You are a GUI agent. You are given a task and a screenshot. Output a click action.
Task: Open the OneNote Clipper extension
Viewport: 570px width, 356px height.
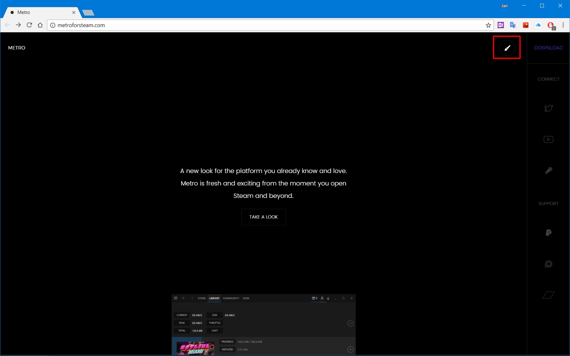[x=501, y=25]
